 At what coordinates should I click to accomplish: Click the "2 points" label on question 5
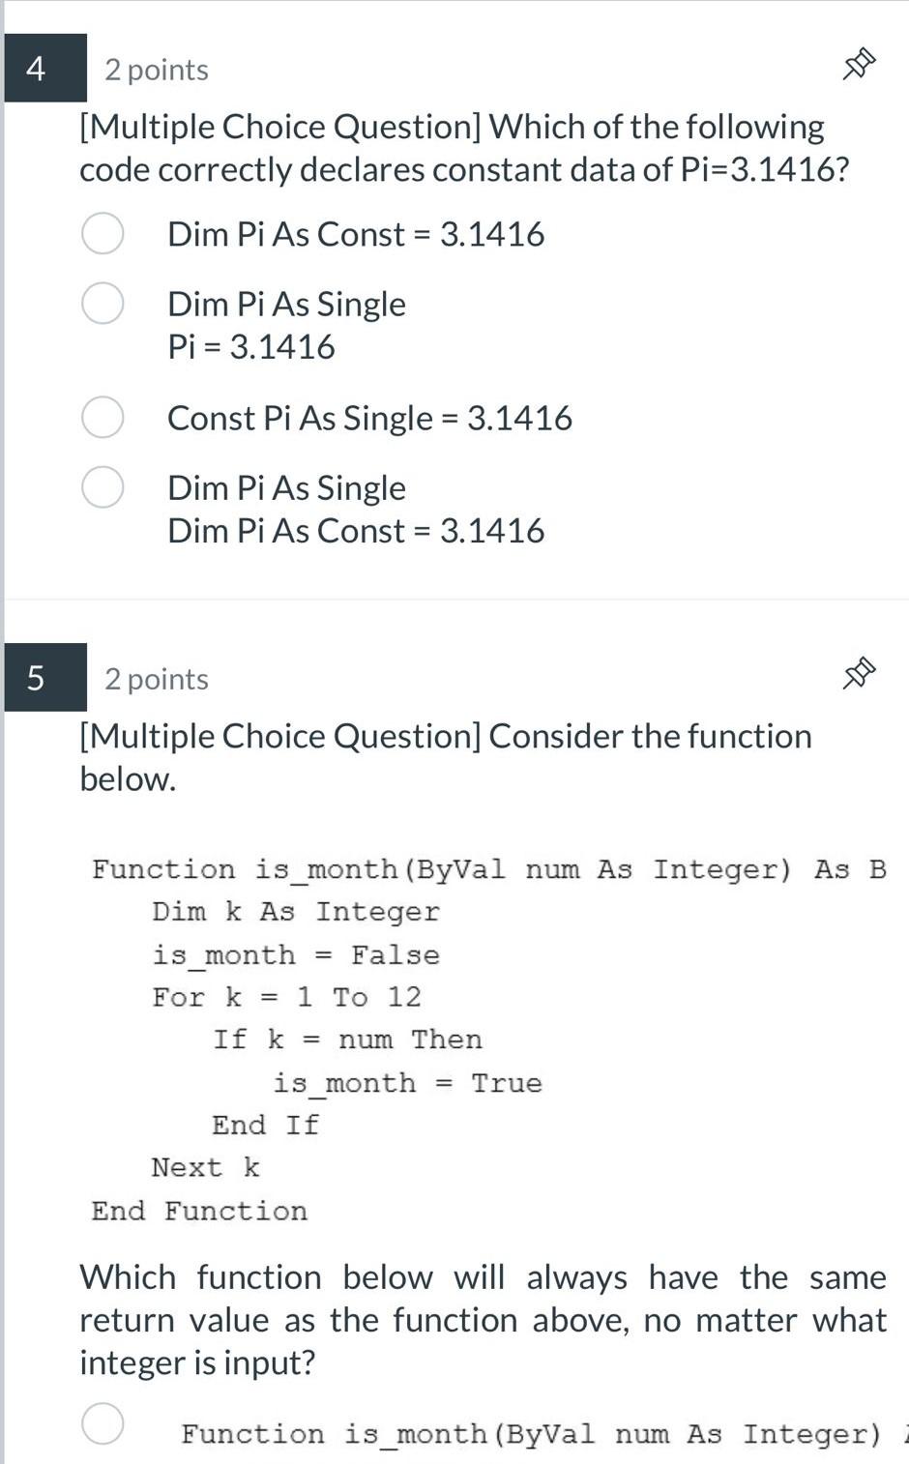tap(156, 678)
